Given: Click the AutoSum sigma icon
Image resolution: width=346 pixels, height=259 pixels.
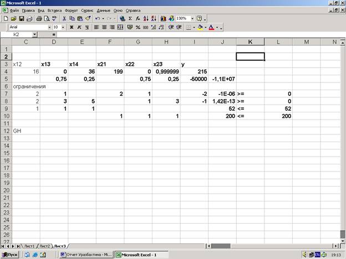Looking at the screenshot, I should [130, 18].
